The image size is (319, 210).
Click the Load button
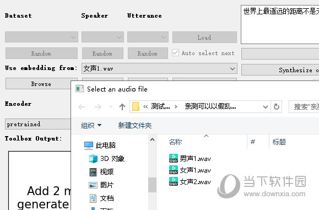click(x=204, y=37)
